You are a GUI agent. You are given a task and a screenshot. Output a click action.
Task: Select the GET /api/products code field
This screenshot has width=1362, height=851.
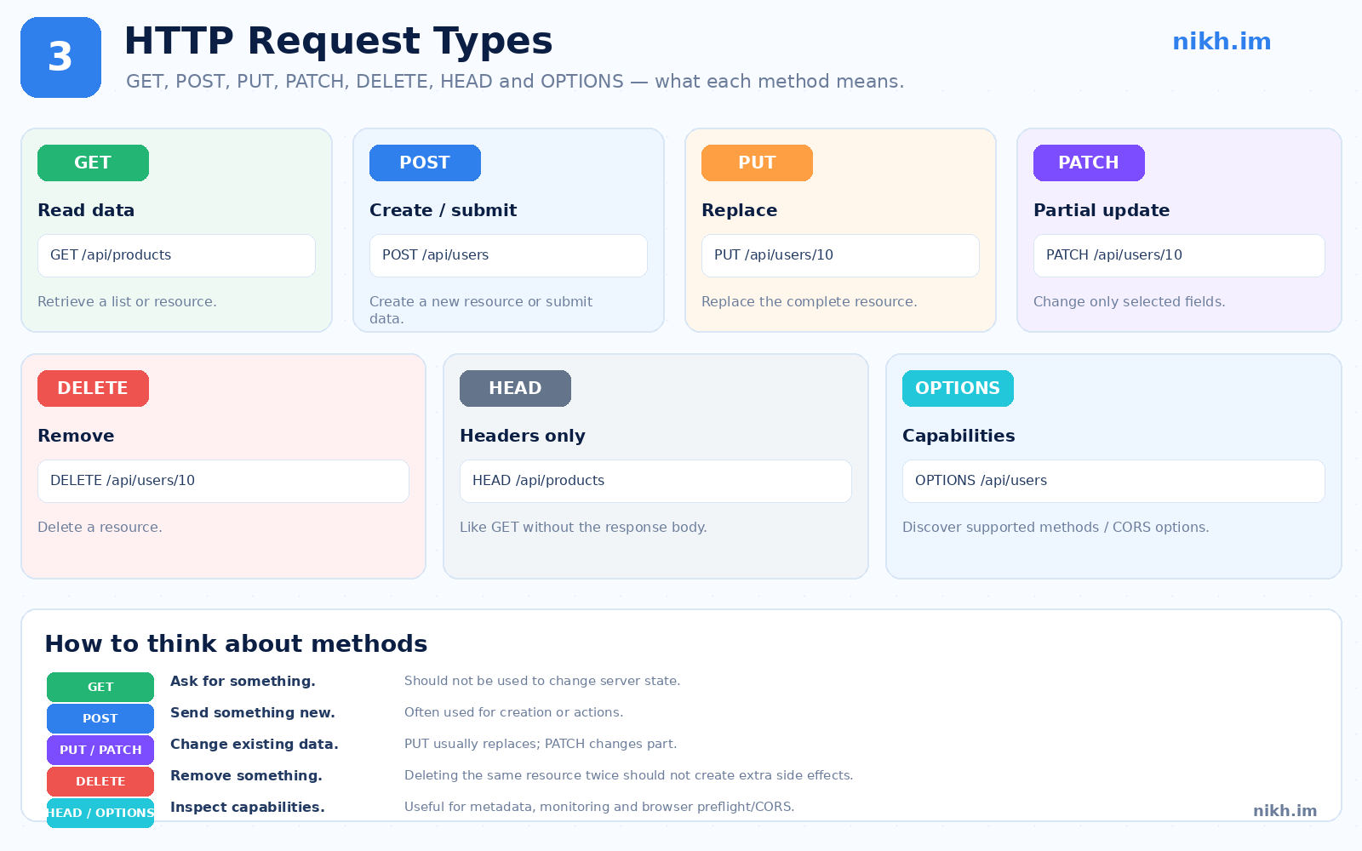176,255
